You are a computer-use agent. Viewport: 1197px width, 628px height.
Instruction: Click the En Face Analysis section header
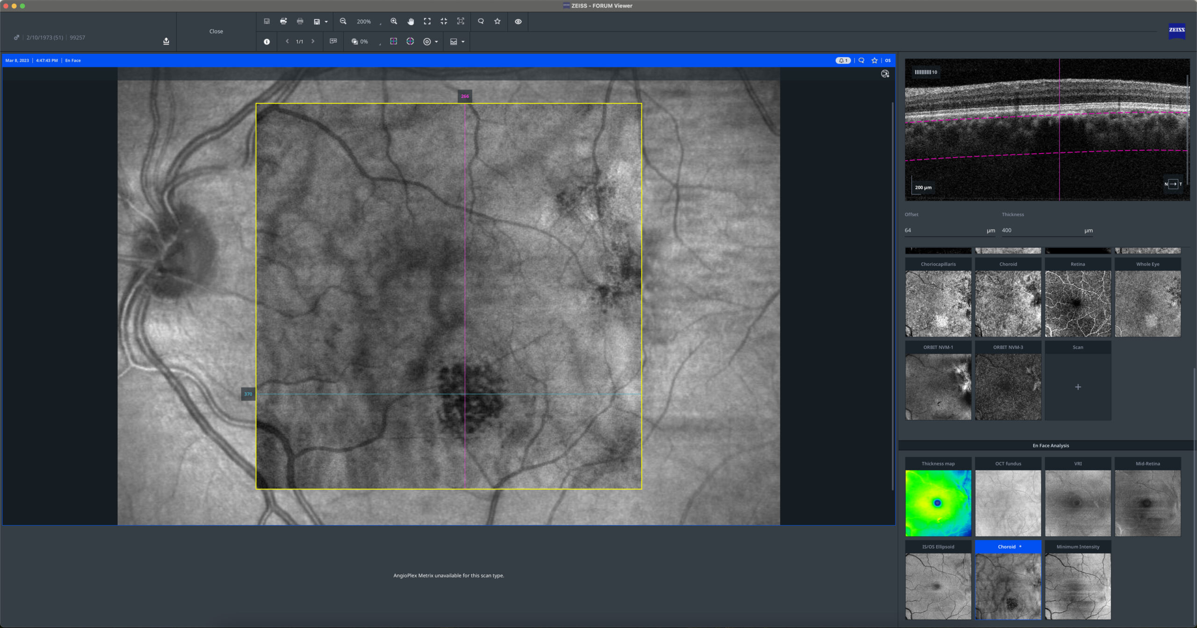tap(1051, 446)
